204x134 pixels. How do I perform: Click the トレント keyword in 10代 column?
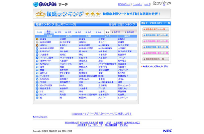43,95
